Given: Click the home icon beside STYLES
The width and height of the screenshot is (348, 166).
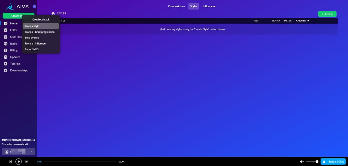Looking at the screenshot, I should pyautogui.click(x=53, y=13).
